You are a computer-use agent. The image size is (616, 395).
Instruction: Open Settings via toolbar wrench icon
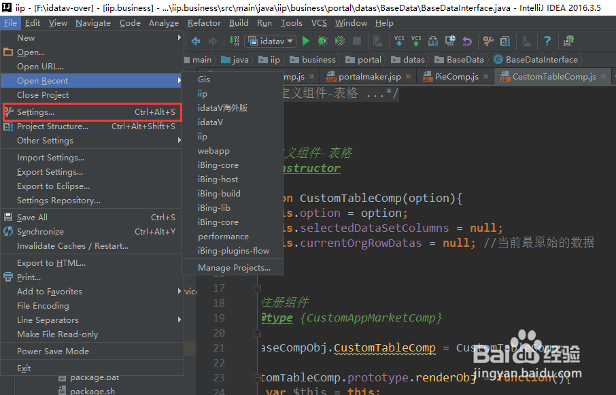click(488, 41)
